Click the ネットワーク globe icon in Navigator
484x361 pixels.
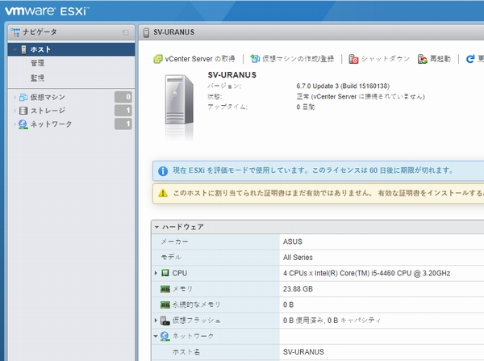[23, 124]
